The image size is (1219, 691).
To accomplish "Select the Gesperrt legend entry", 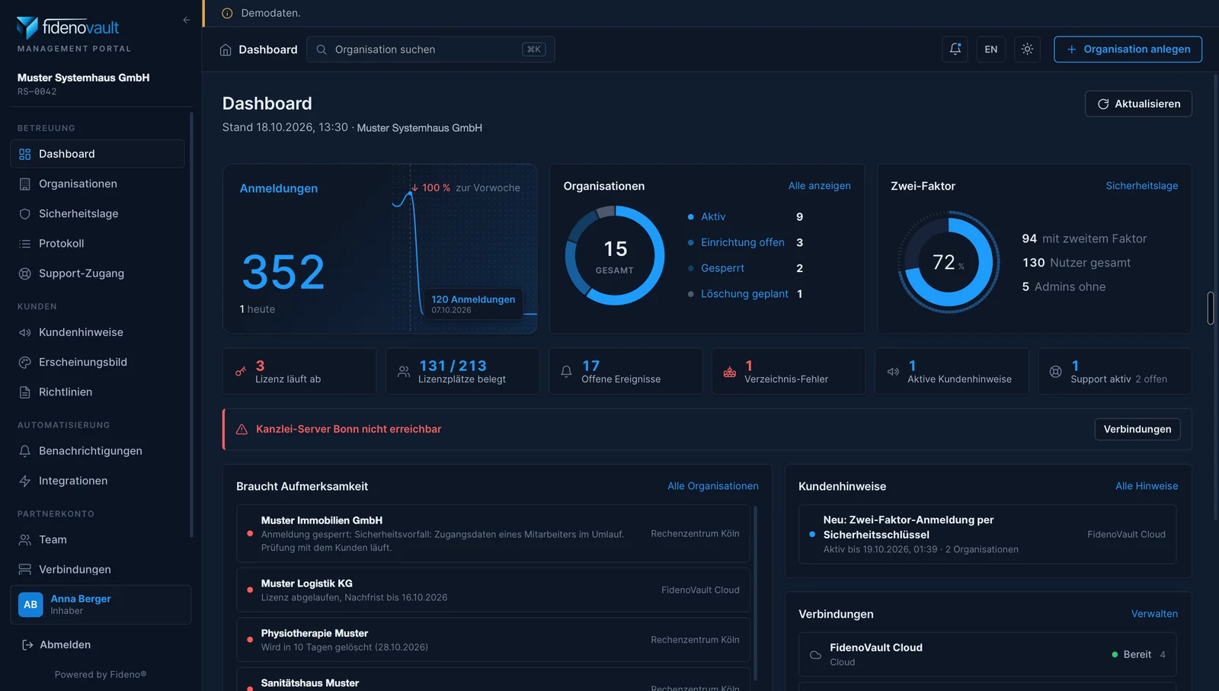I will click(x=745, y=268).
